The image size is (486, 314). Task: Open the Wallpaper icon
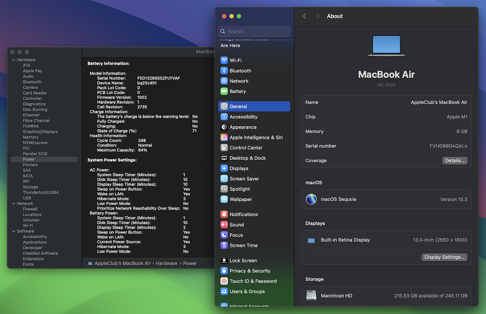point(224,199)
